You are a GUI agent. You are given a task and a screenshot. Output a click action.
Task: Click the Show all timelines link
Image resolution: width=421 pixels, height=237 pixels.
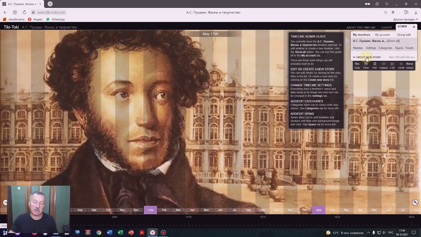click(x=393, y=41)
